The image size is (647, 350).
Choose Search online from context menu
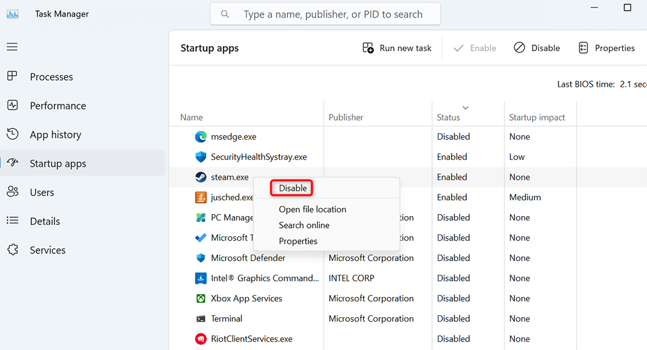click(305, 225)
